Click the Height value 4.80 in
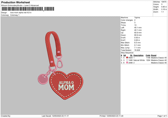The image size is (168, 118). pyautogui.click(x=164, y=7)
